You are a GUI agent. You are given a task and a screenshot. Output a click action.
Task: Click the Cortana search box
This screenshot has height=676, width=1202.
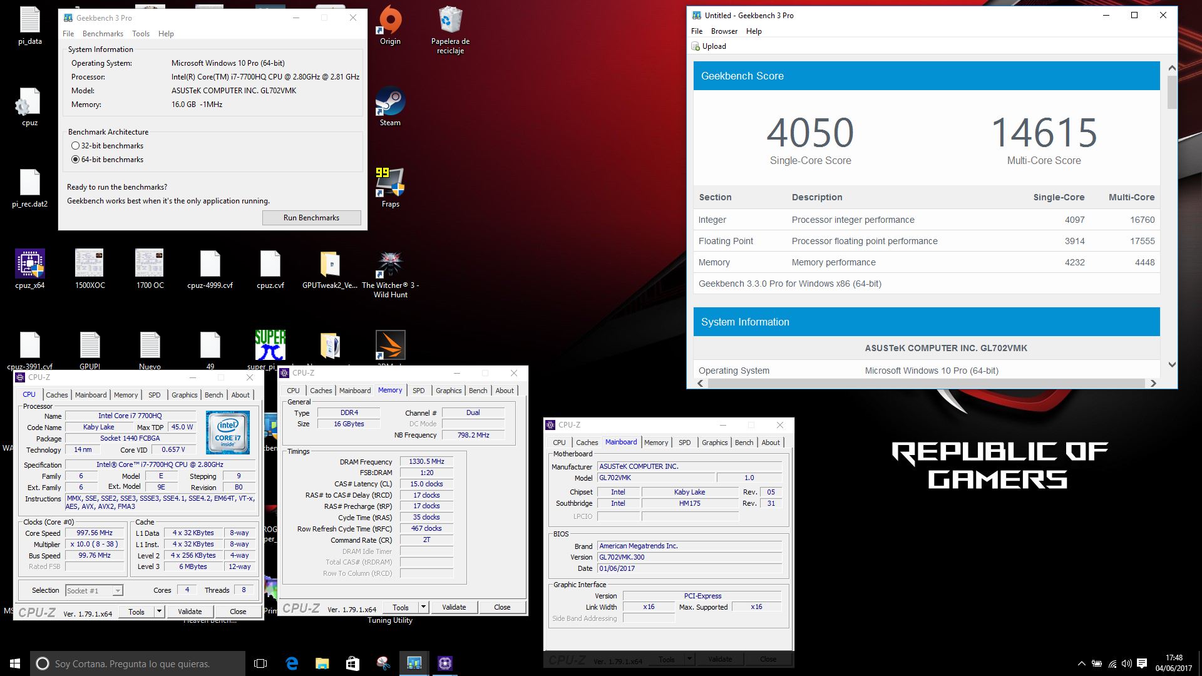point(138,663)
